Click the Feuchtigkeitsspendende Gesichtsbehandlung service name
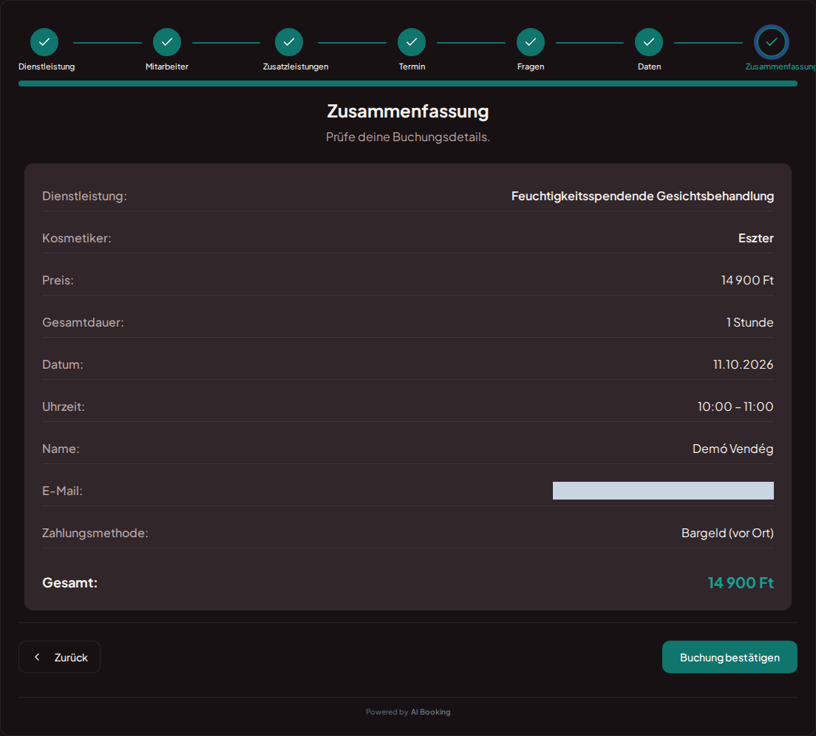816x736 pixels. pyautogui.click(x=643, y=196)
